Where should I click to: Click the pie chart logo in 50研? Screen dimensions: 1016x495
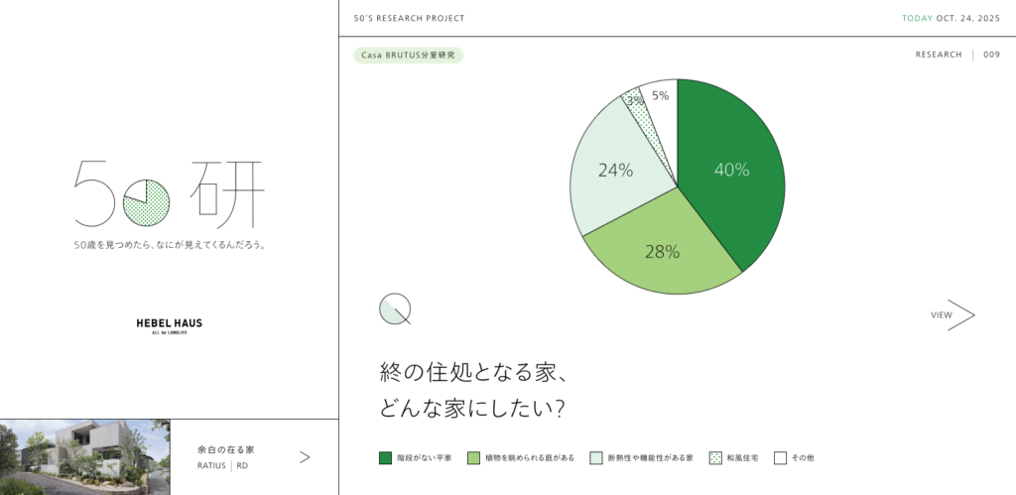click(146, 202)
